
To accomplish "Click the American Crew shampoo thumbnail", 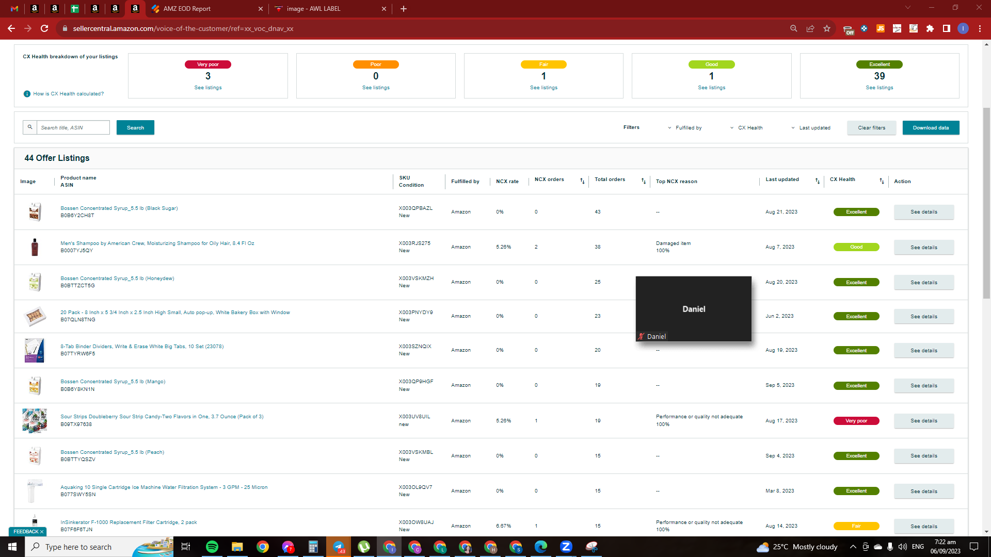I will (35, 247).
